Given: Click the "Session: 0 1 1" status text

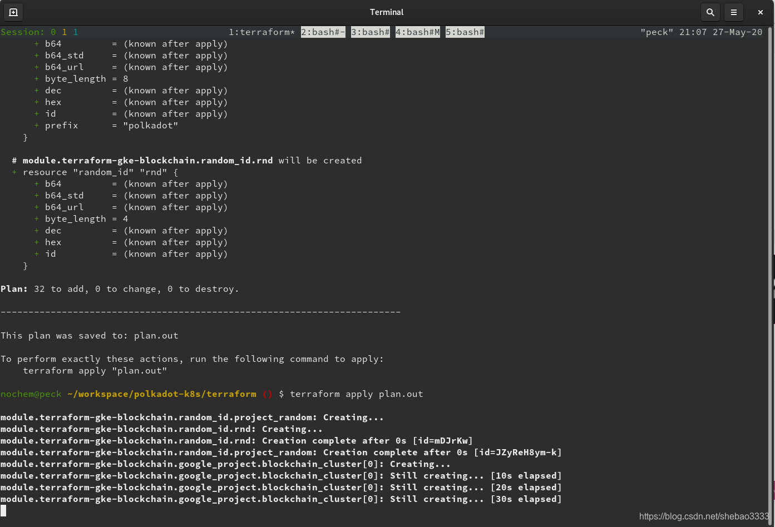Looking at the screenshot, I should pyautogui.click(x=40, y=32).
